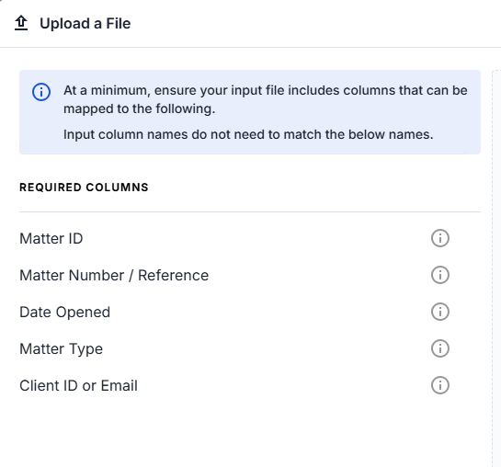The height and width of the screenshot is (467, 501).
Task: Click the REQUIRED COLUMNS section heading
Action: 84,188
